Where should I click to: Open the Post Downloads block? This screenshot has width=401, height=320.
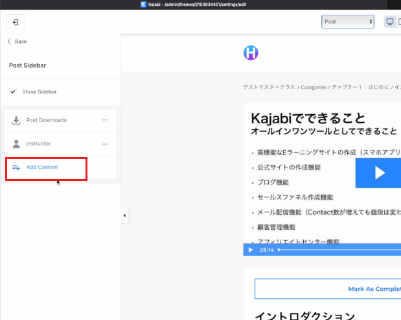[60, 121]
